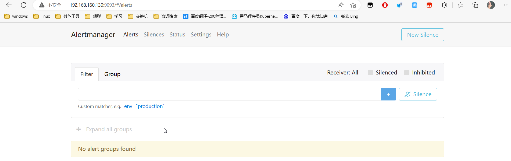Open the read aloud icon in the address bar
This screenshot has height=161, width=511.
pyautogui.click(x=341, y=5)
